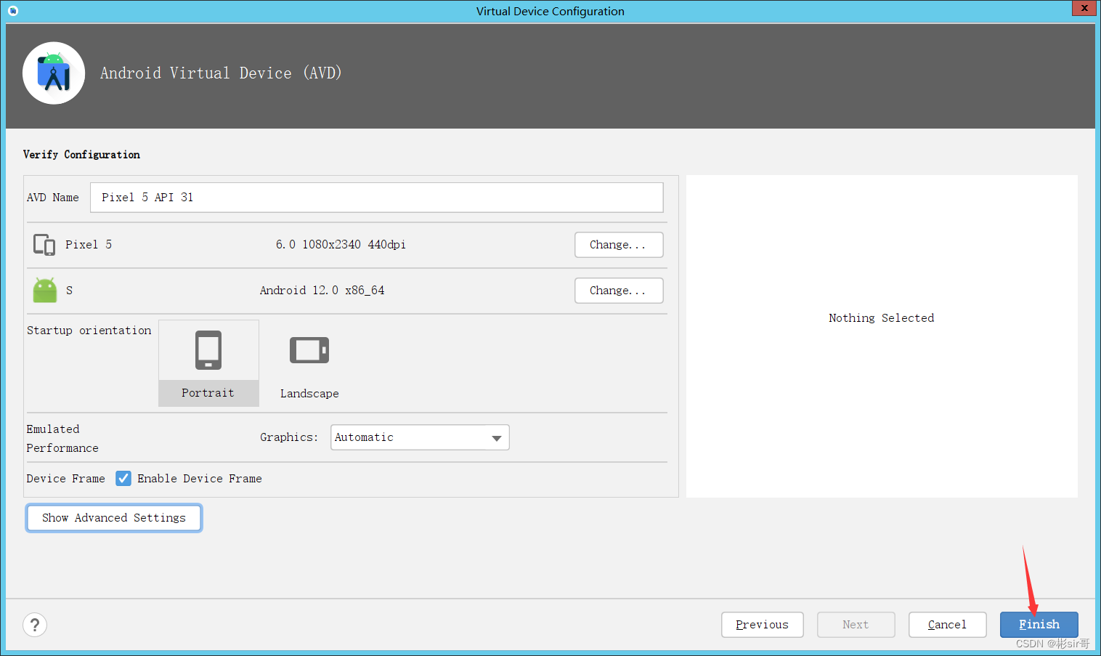This screenshot has width=1101, height=656.
Task: Click the 'Emulated Performance' label
Action: [x=62, y=439]
